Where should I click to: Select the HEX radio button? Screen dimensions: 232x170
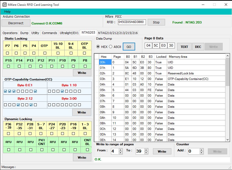click(x=98, y=47)
